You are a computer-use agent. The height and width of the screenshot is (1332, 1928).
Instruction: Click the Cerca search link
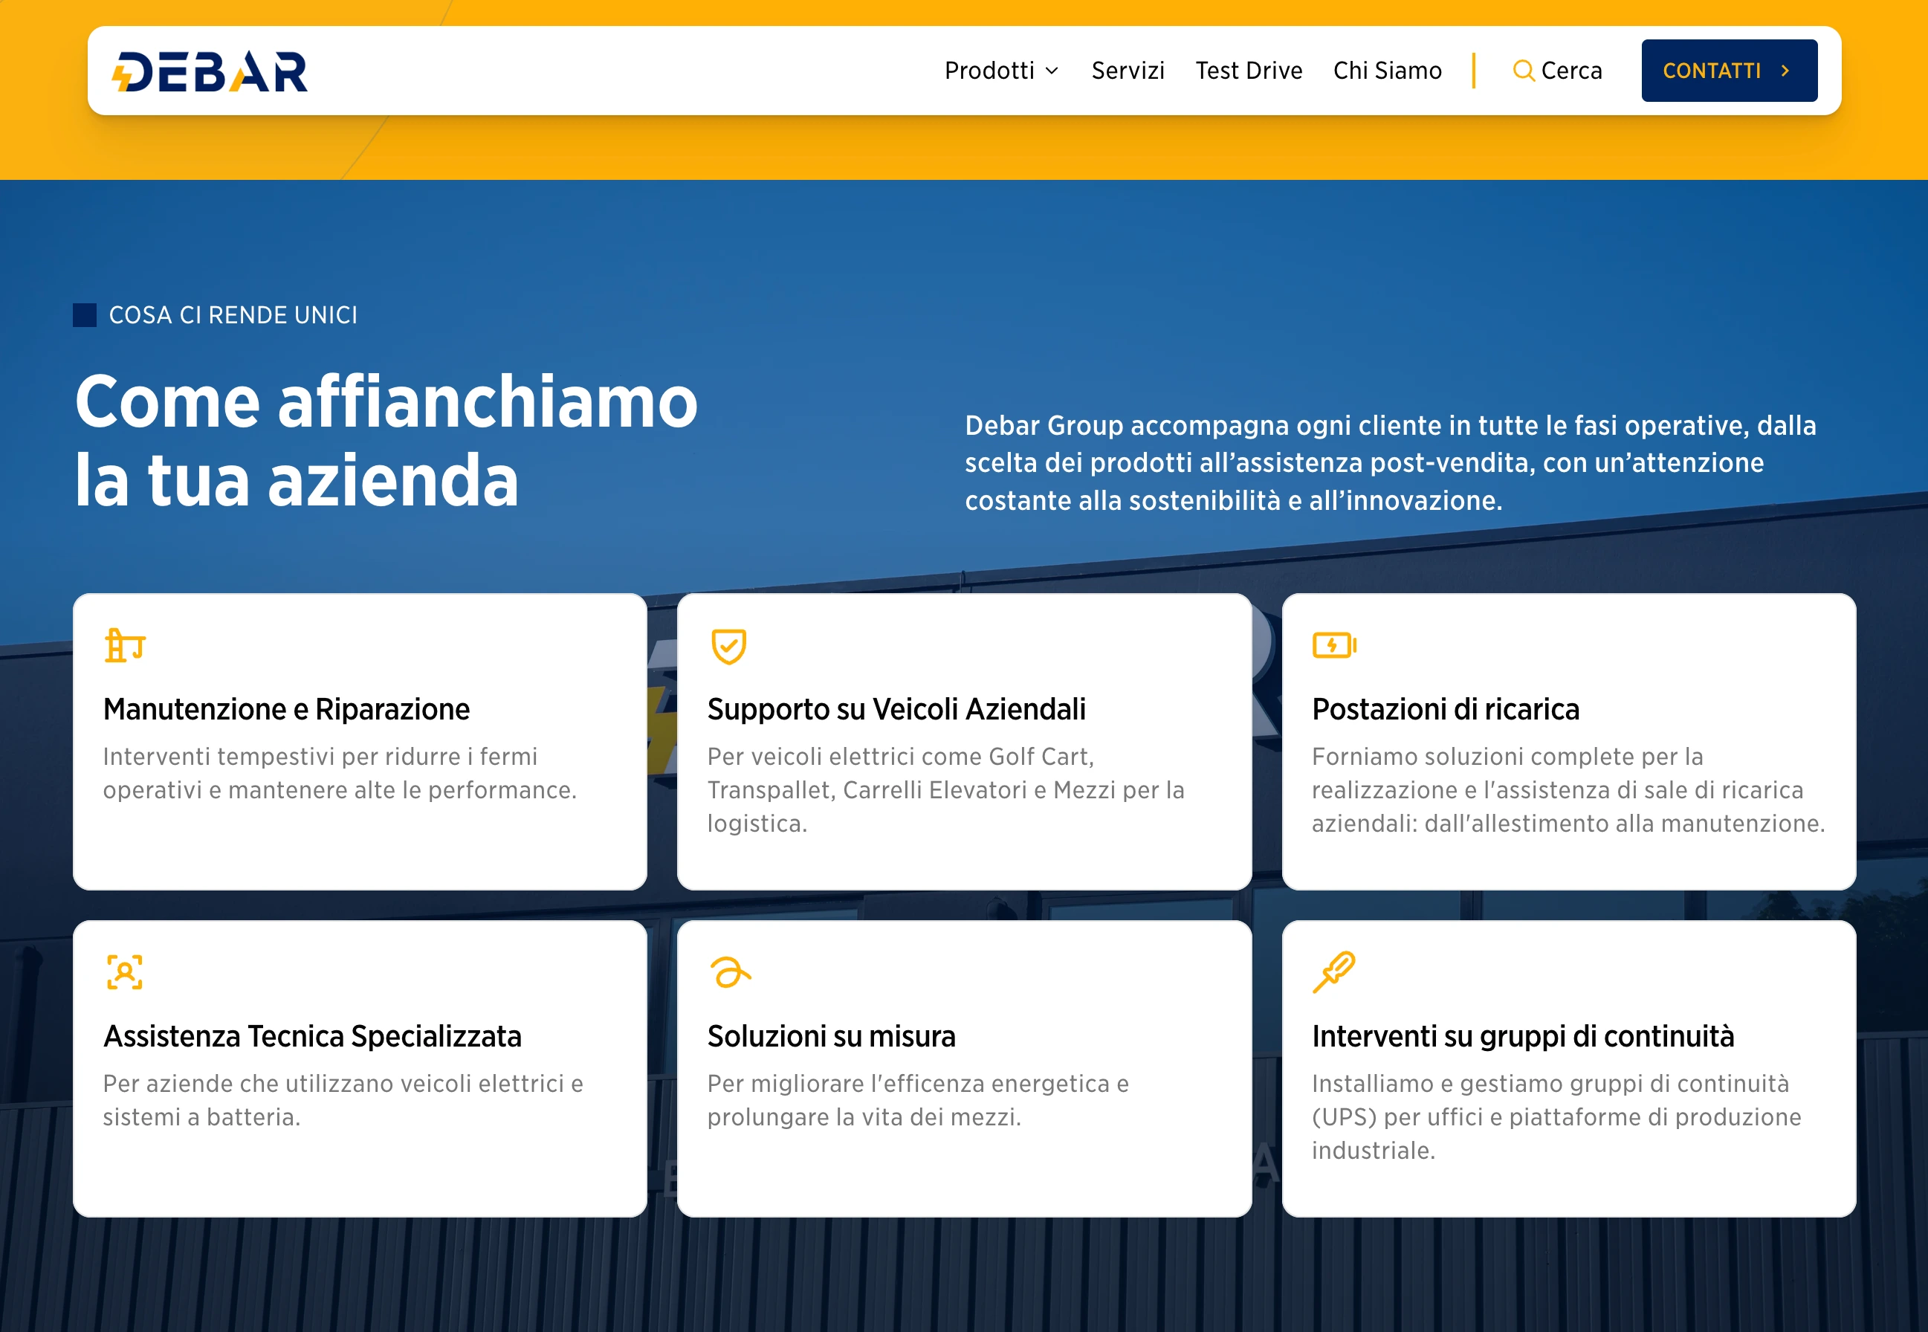[x=1571, y=71]
